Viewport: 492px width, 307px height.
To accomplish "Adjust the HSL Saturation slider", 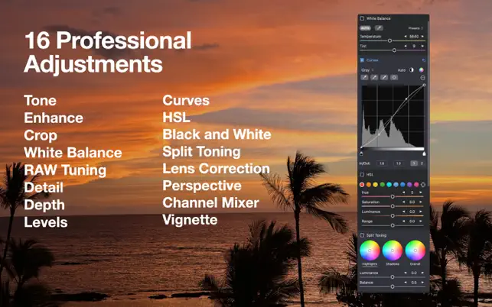I will coord(393,206).
